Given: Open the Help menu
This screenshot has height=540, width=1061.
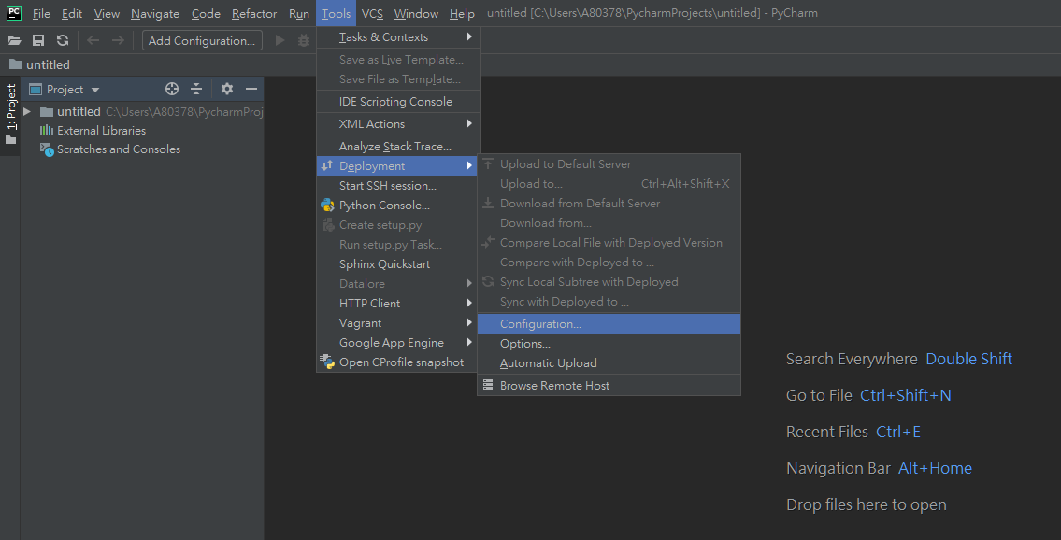Looking at the screenshot, I should [x=462, y=13].
